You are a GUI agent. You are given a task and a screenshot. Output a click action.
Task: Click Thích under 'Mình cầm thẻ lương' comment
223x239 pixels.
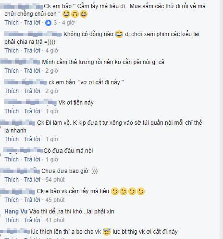pos(12,71)
